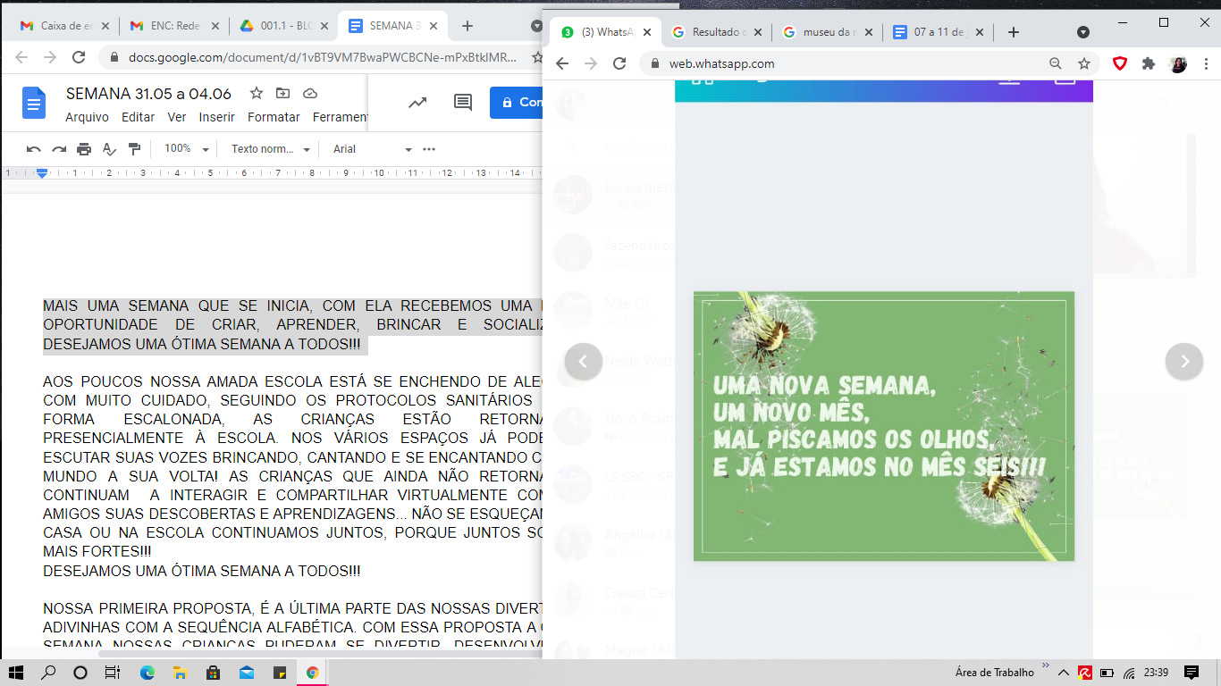
Task: Open Editar menu in Docs
Action: pyautogui.click(x=139, y=117)
